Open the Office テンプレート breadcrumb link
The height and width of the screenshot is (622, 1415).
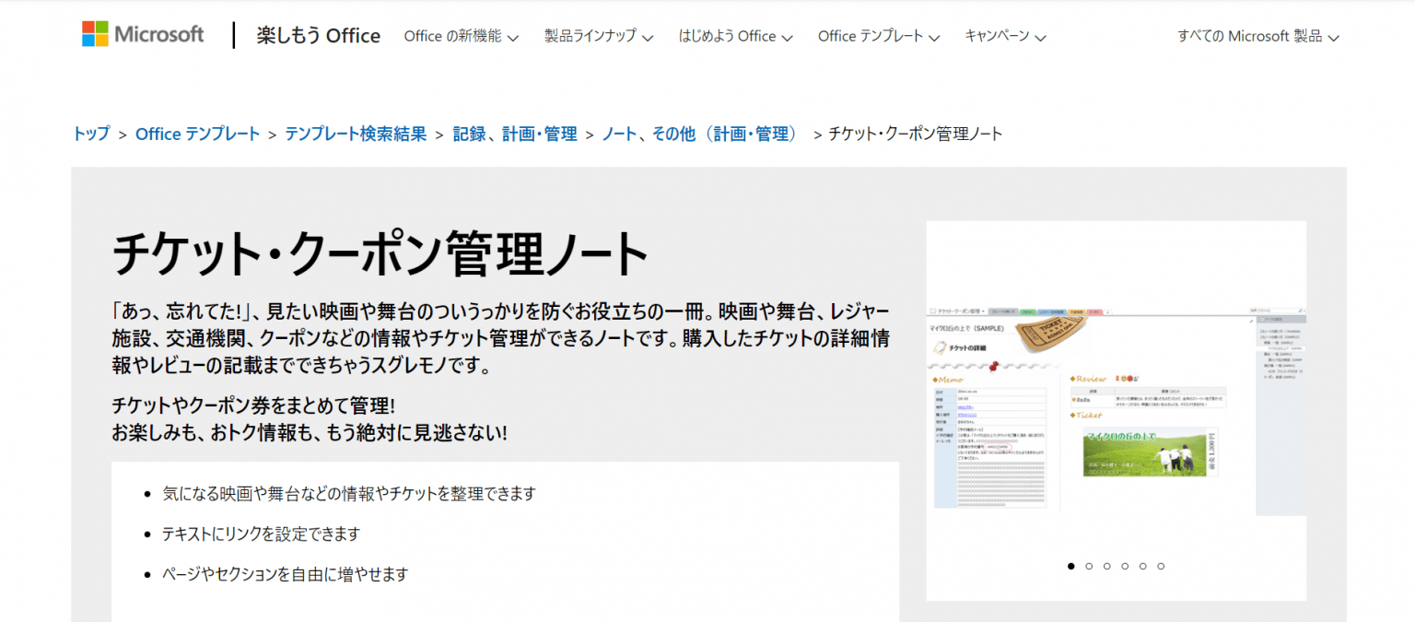coord(197,133)
